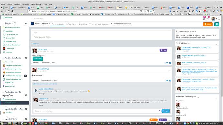Screen dimensions: 223x125
Task: Switch to the Calendrier tab
Action: tap(71, 24)
